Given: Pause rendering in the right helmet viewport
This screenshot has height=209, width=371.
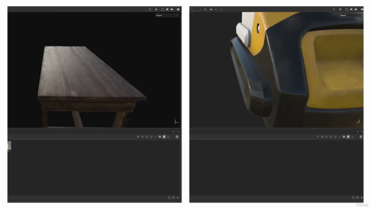Looking at the screenshot, I should point(340,9).
